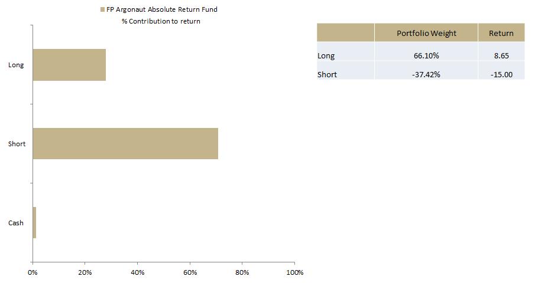The height and width of the screenshot is (286, 551).
Task: Click the Long category axis label
Action: [16, 65]
